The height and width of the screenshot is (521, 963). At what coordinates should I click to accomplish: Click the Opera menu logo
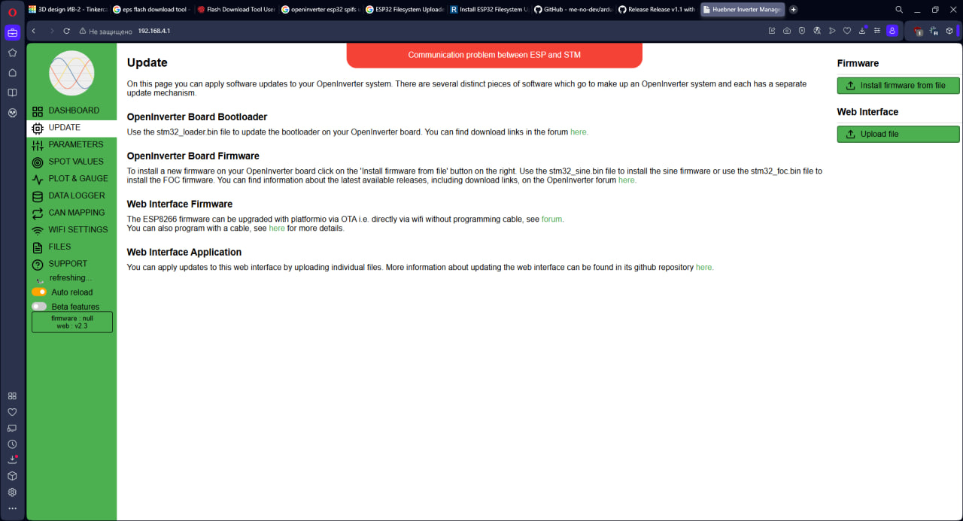[12, 12]
